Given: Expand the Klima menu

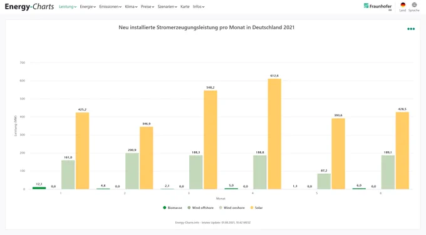Looking at the screenshot, I should click(x=131, y=7).
